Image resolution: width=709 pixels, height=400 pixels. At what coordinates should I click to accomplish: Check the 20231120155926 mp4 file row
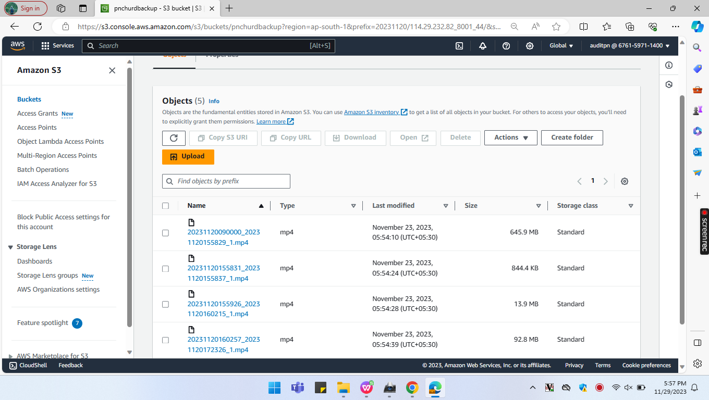click(x=165, y=304)
